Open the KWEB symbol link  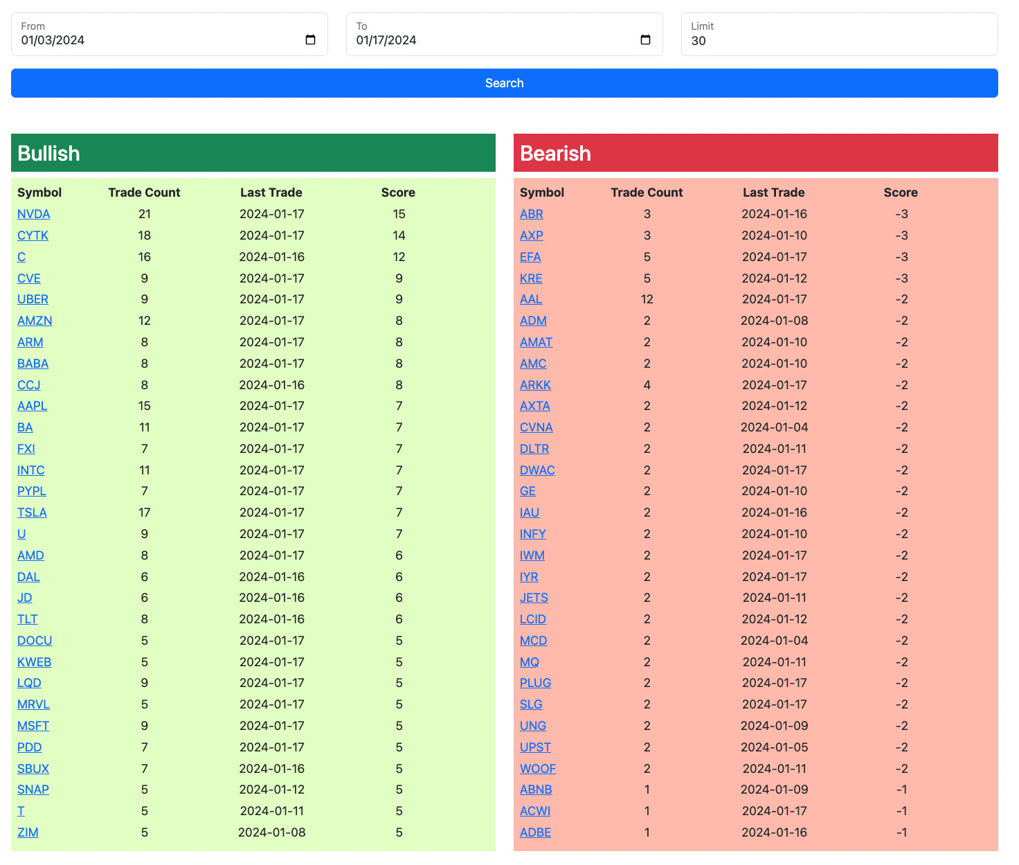[x=35, y=662]
